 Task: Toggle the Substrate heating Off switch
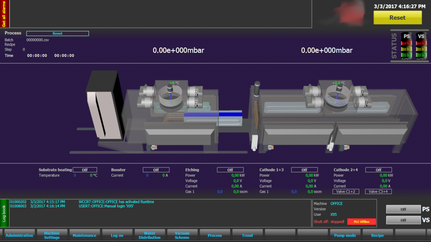(85, 170)
